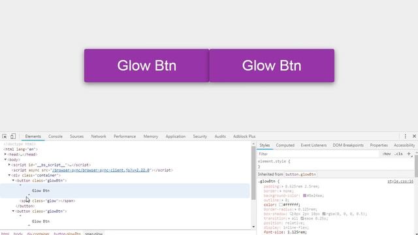This screenshot has height=235, width=418.
Task: Select the html breadcrumb item
Action: coord(5,234)
